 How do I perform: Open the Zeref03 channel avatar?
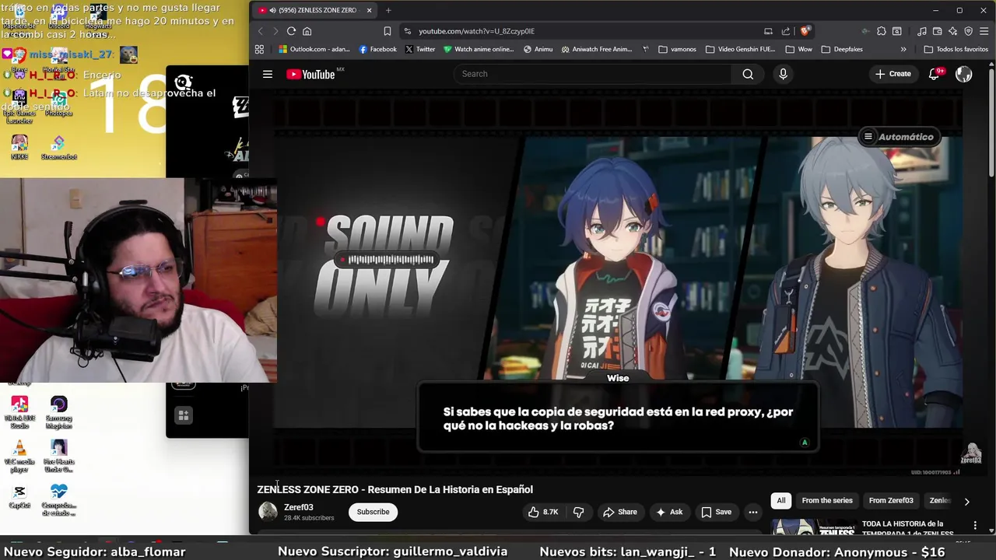click(268, 511)
